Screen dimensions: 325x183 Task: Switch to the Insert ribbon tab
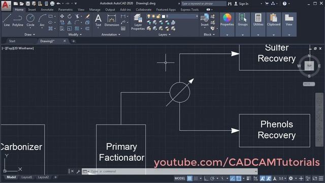click(32, 10)
